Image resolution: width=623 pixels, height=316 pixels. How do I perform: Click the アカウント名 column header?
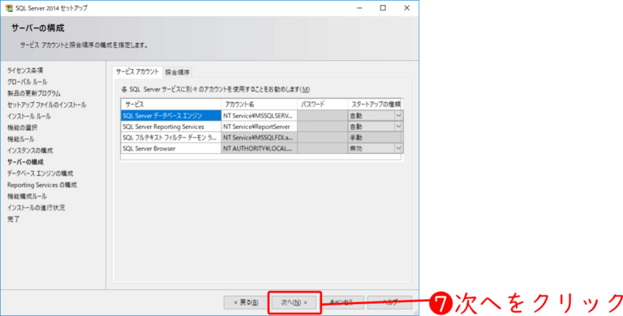click(259, 105)
